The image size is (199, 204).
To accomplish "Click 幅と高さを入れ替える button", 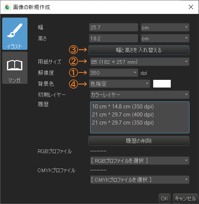I will [x=139, y=50].
